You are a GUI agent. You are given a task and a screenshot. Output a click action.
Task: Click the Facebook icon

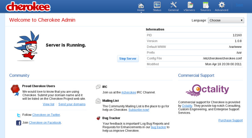[19, 123]
